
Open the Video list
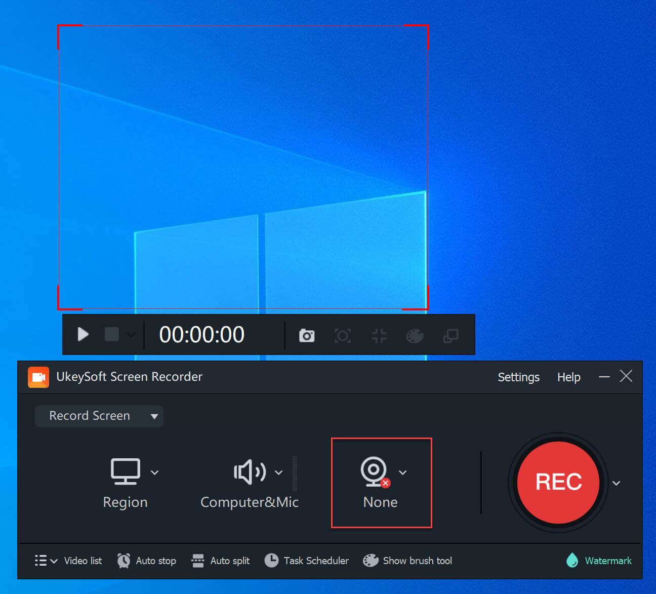(83, 561)
